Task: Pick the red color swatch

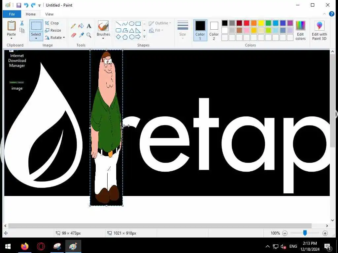Action: [247, 23]
